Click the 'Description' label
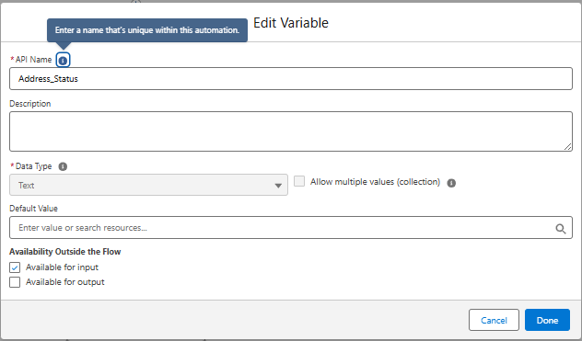This screenshot has width=582, height=341. [x=30, y=104]
